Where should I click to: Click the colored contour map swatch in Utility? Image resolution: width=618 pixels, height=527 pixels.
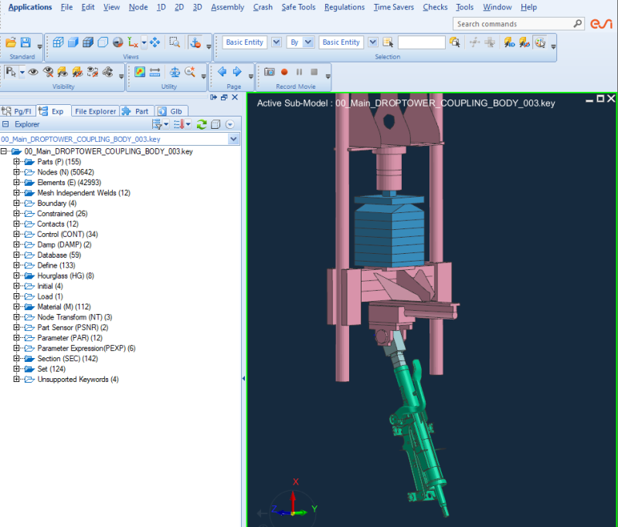point(139,71)
